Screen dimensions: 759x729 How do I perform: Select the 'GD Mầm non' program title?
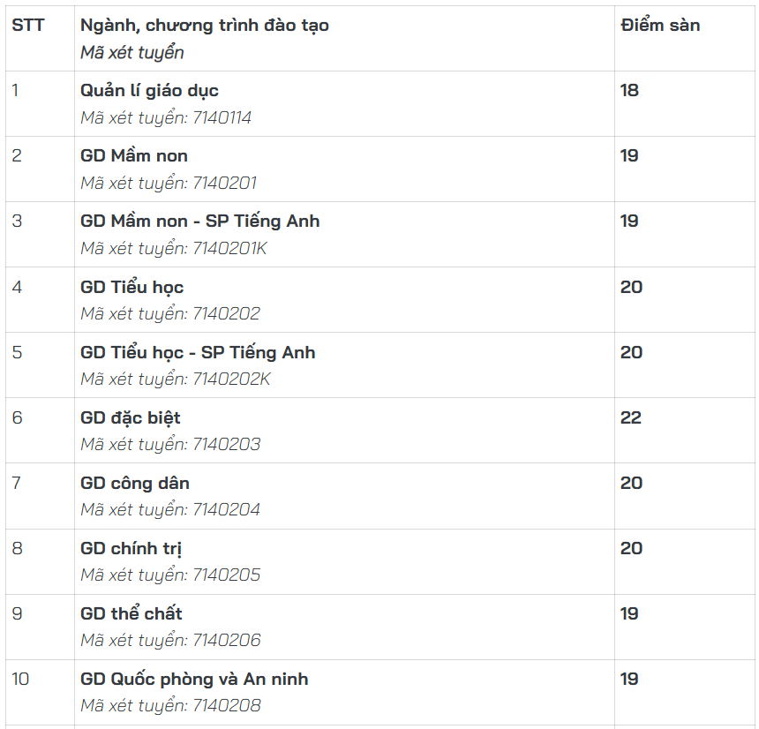134,155
